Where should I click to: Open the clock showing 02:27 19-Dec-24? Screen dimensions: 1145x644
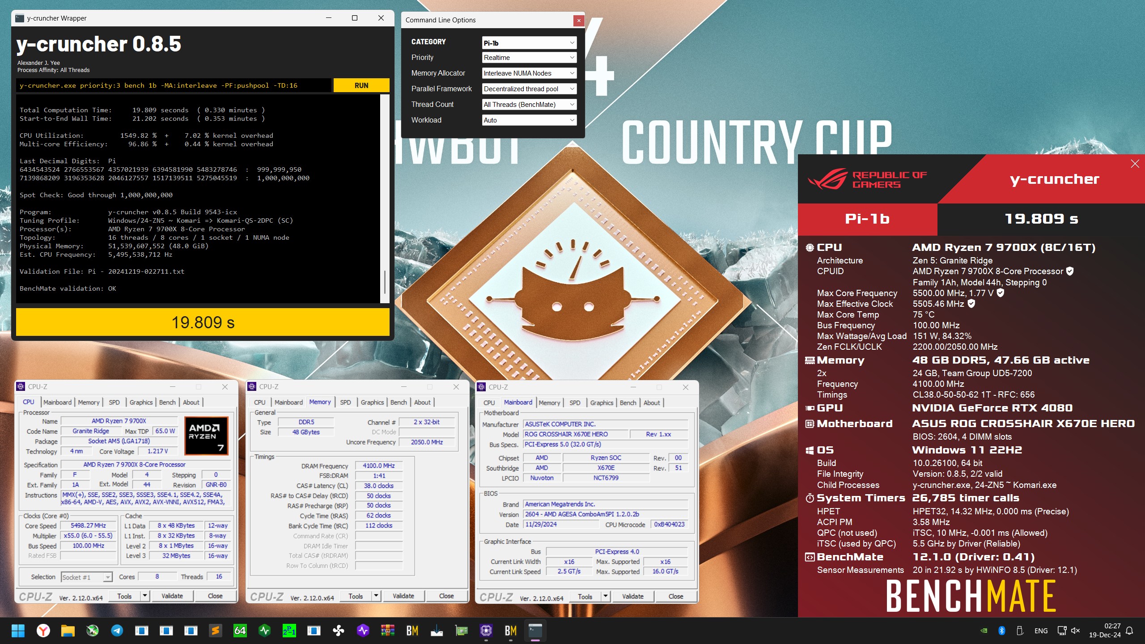(x=1105, y=631)
